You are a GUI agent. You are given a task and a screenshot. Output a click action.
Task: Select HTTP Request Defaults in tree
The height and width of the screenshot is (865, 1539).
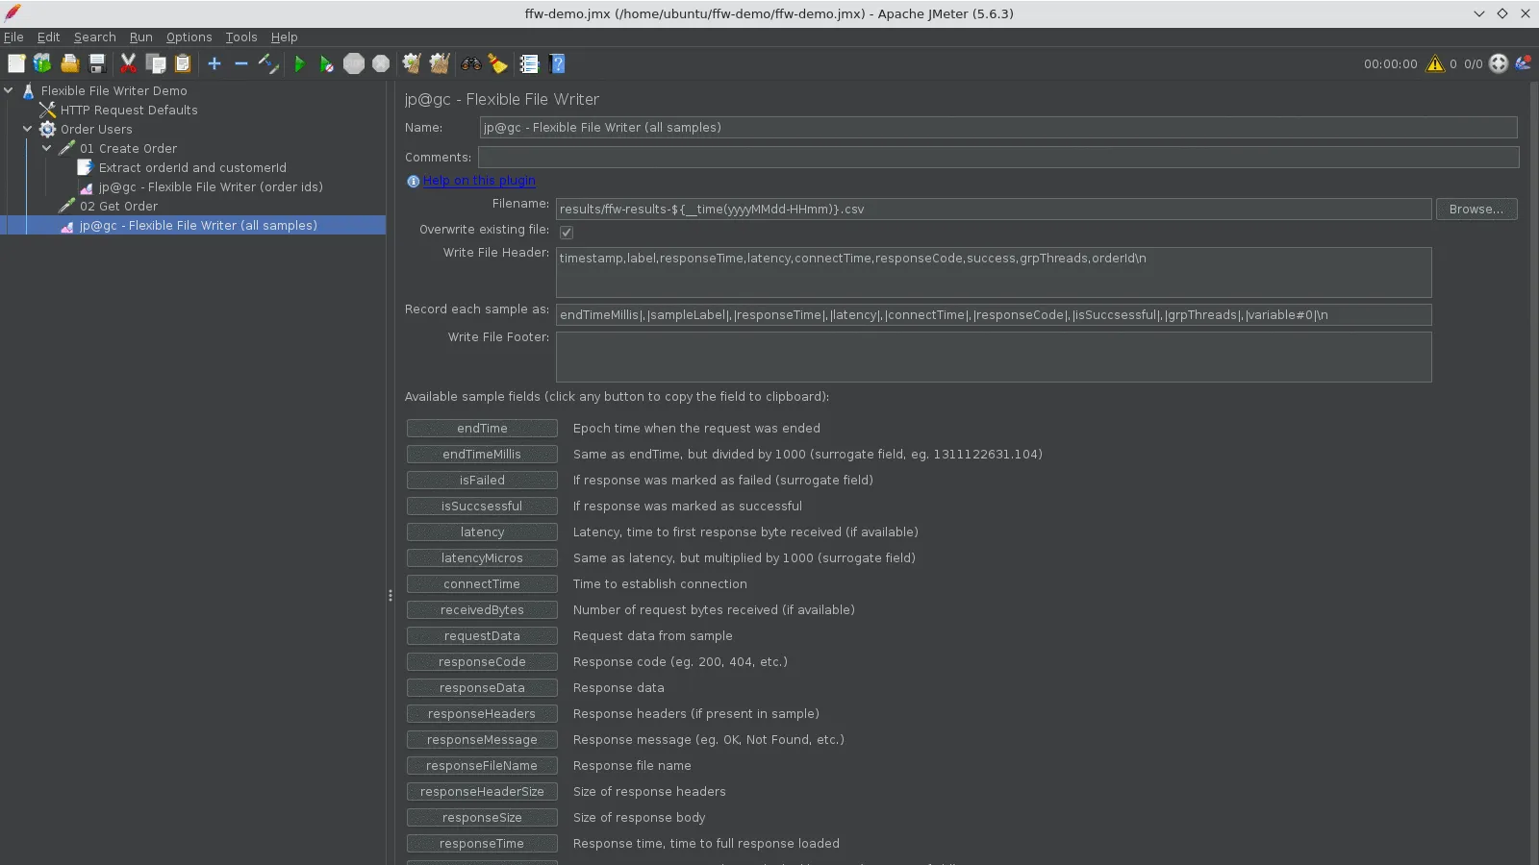129,110
